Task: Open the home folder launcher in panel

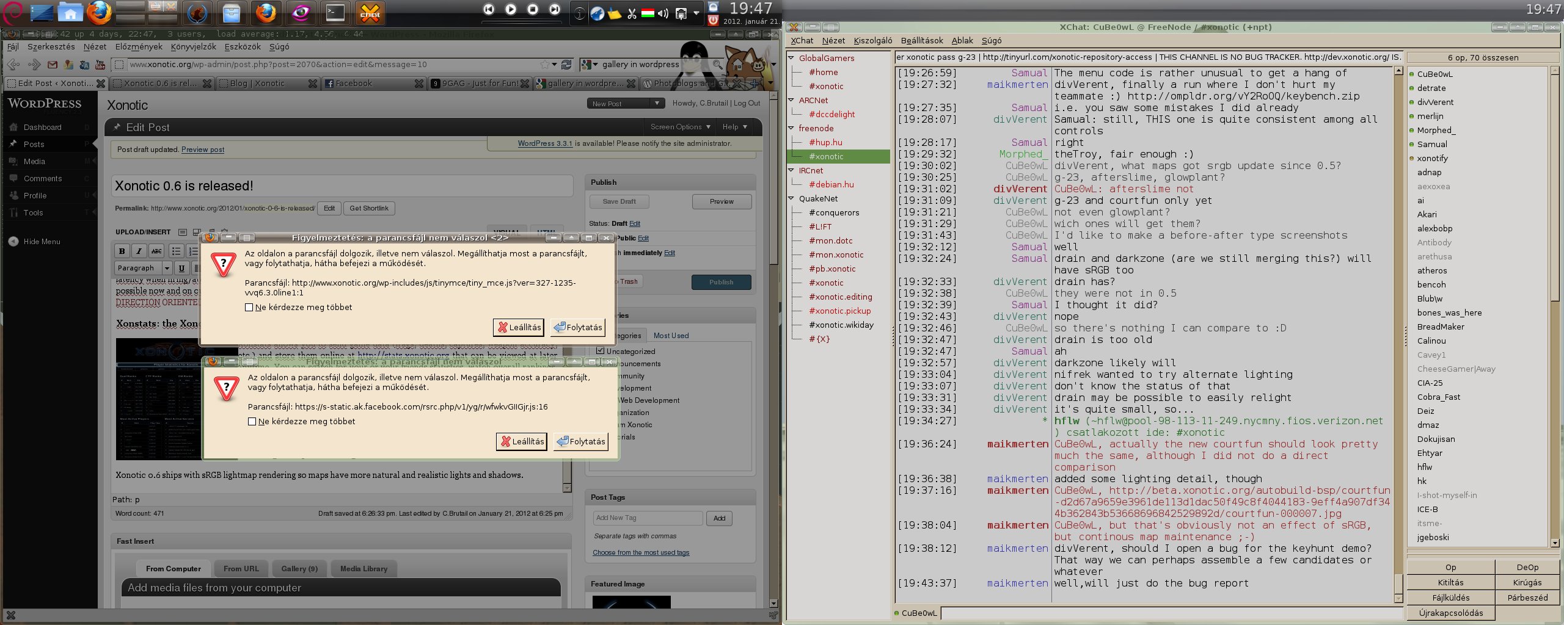Action: (70, 12)
